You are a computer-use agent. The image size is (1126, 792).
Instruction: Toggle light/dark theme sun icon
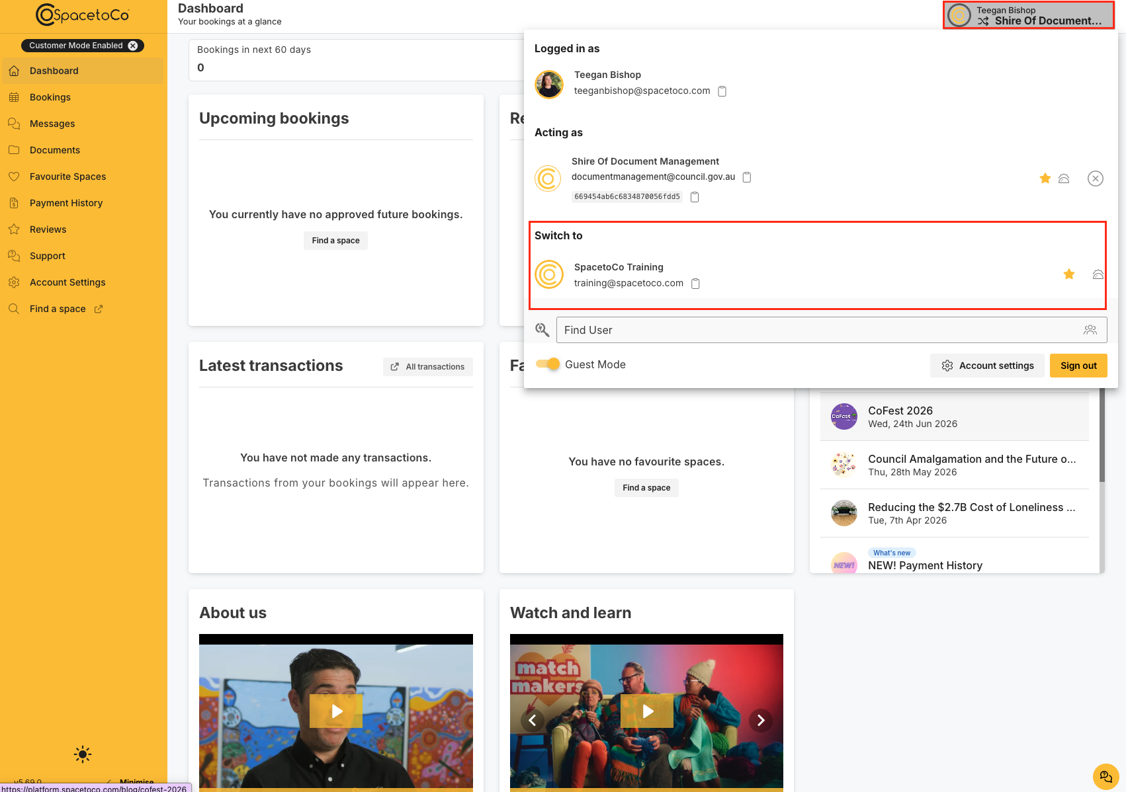click(83, 754)
